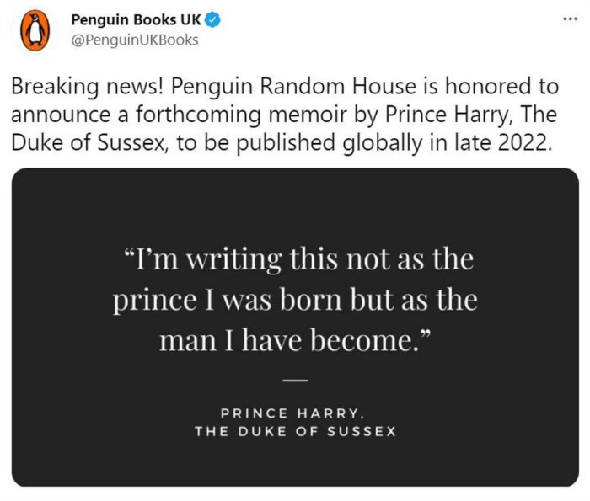The image size is (590, 501).
Task: Click "Duke of Sussex" in tweet text
Action: tap(88, 143)
